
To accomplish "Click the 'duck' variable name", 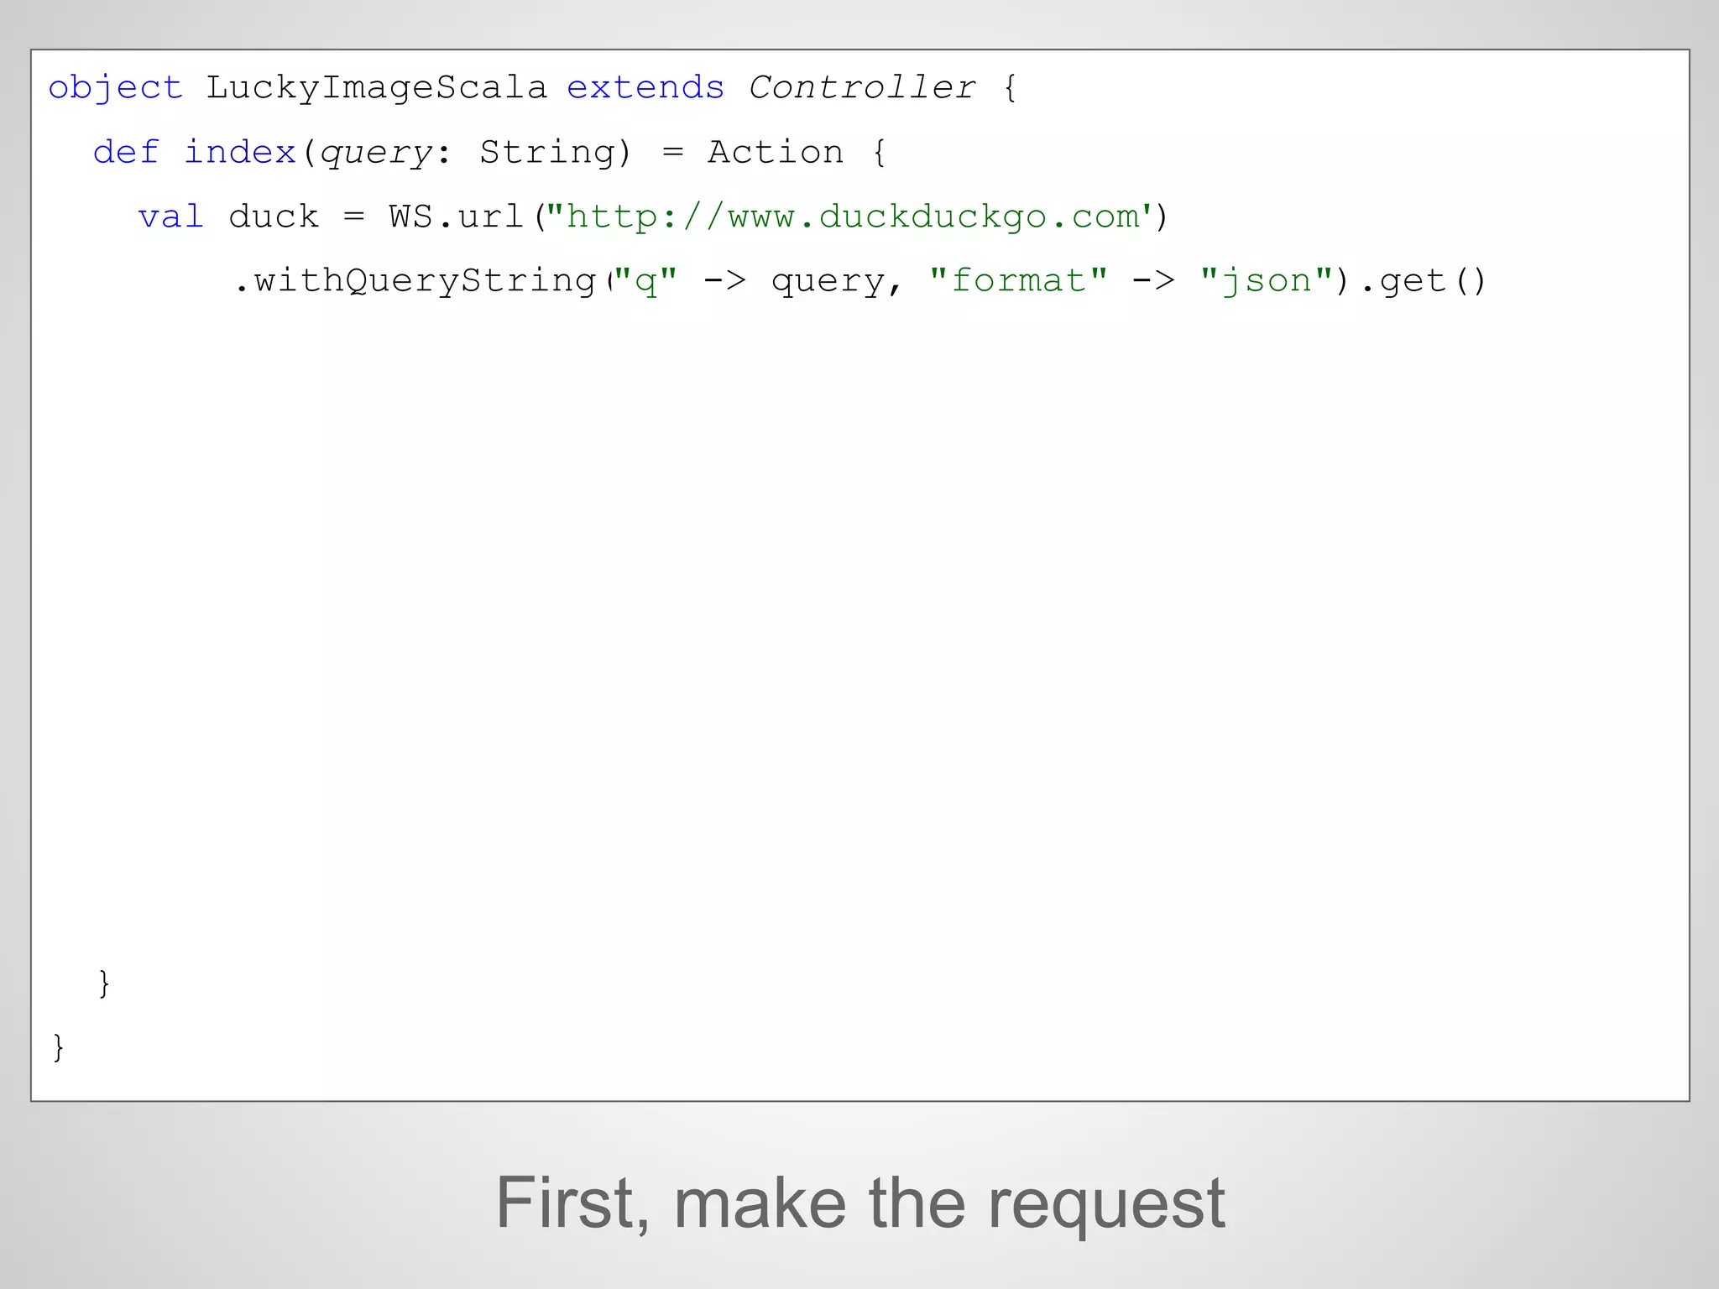I will tap(274, 217).
